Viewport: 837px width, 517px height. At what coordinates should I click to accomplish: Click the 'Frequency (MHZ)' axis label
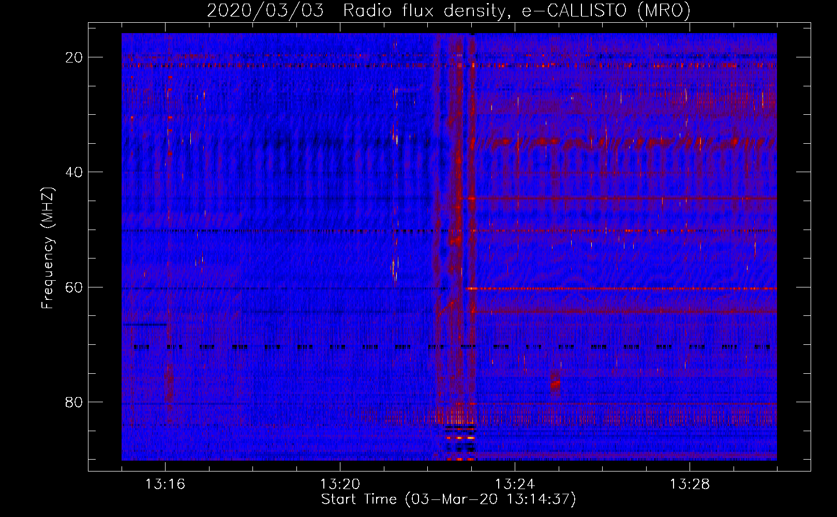point(48,248)
